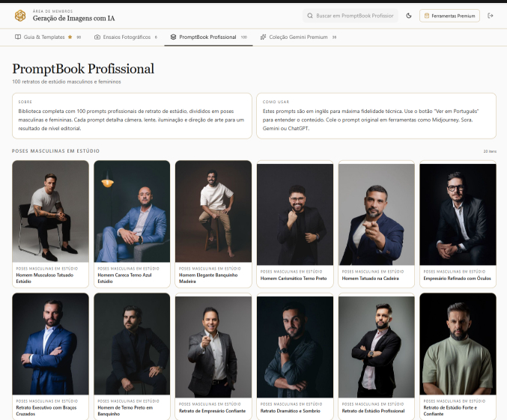Switch to Ensaios Fotográficos tab
Screen dimensions: 507x420
click(127, 37)
